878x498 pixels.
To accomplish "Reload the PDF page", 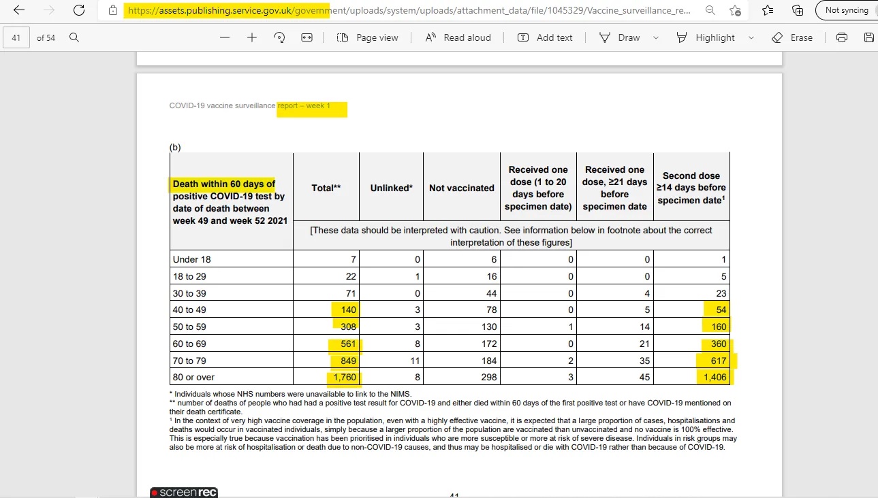I will click(79, 10).
